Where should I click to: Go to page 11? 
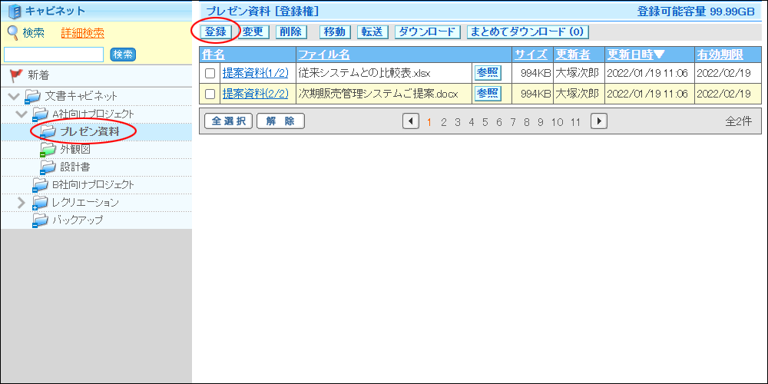click(x=575, y=122)
